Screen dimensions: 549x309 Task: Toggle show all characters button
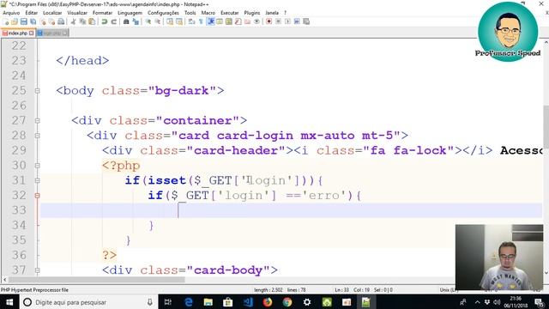pyautogui.click(x=201, y=21)
